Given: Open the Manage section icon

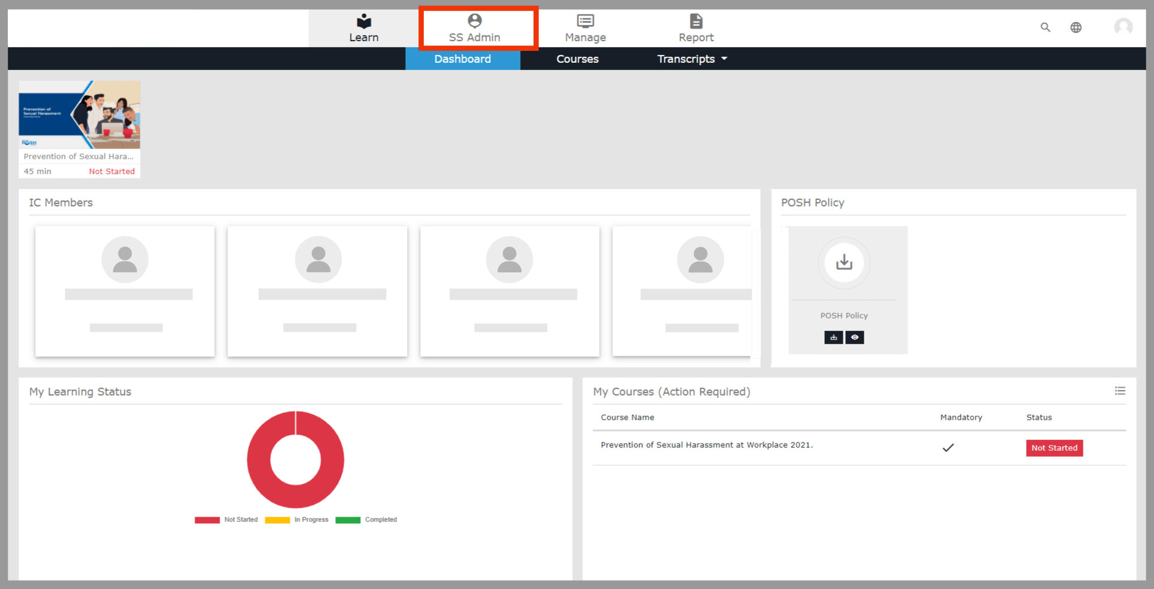Looking at the screenshot, I should [585, 22].
